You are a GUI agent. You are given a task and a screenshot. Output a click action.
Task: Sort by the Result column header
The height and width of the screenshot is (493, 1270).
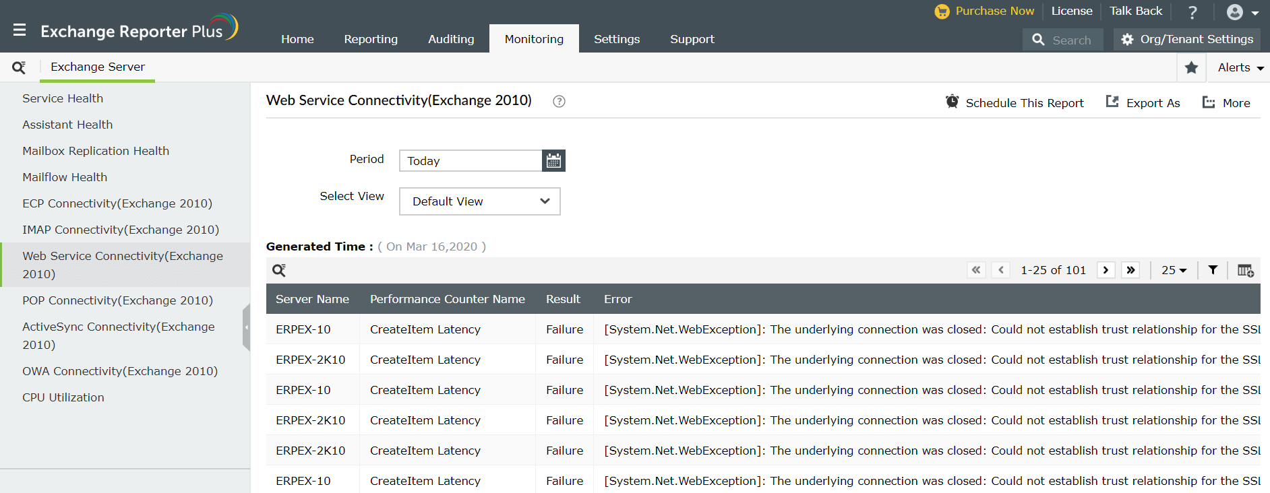[563, 299]
